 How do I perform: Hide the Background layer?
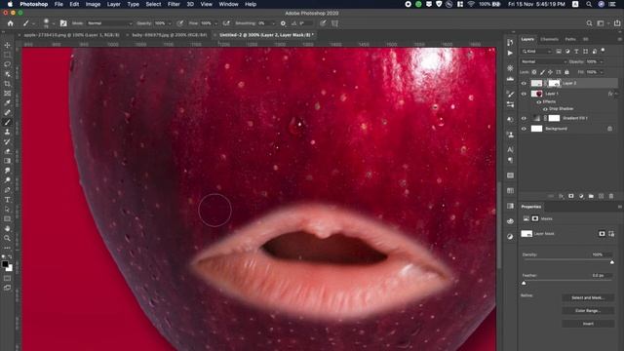coord(524,129)
